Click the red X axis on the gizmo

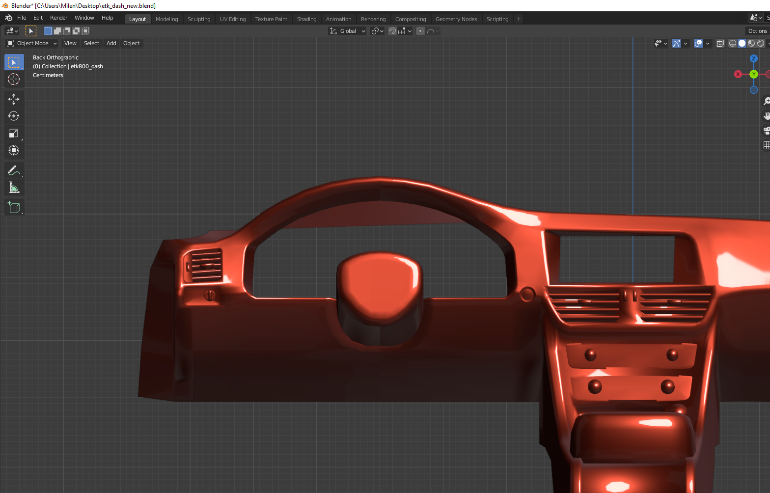[738, 74]
